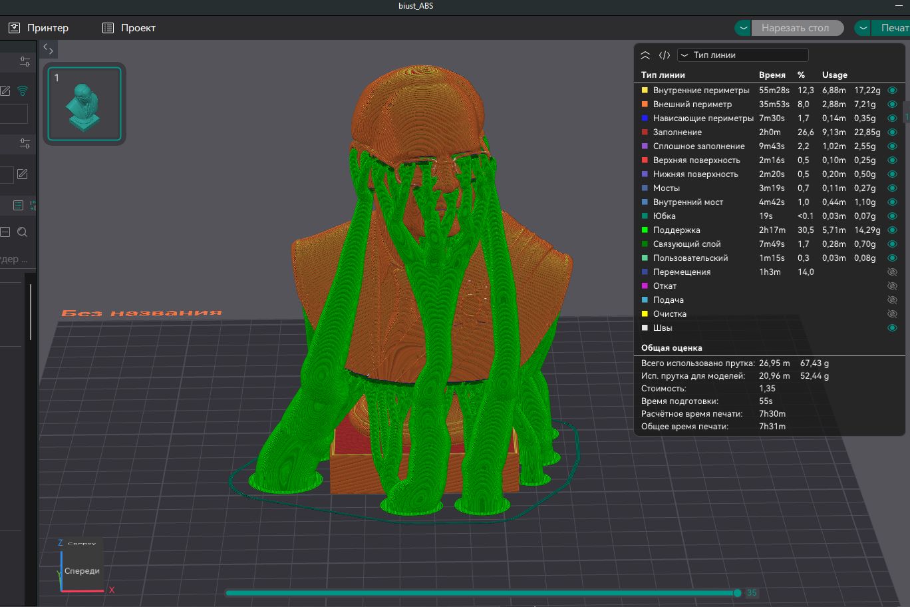The height and width of the screenshot is (607, 910).
Task: Click the edit icon beside the Wi-Fi icon
Action: tap(5, 91)
